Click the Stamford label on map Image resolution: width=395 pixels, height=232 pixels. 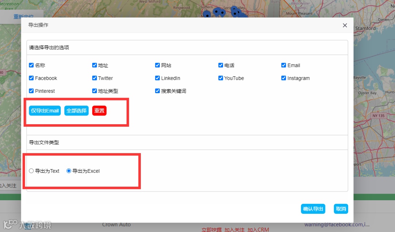[x=365, y=28]
